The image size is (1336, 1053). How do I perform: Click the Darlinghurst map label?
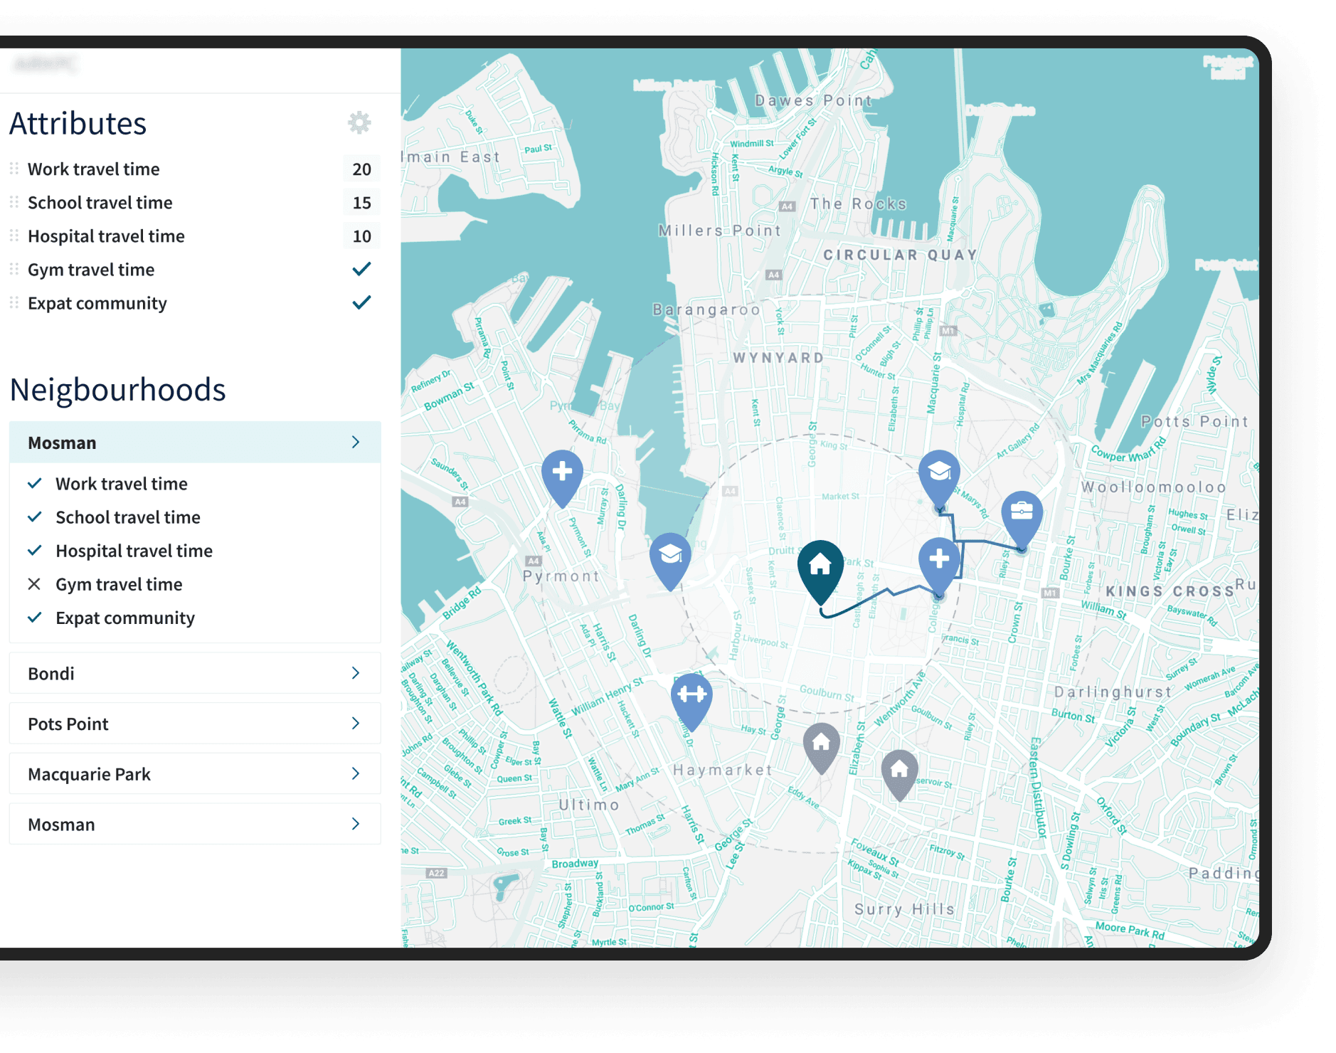(1113, 692)
